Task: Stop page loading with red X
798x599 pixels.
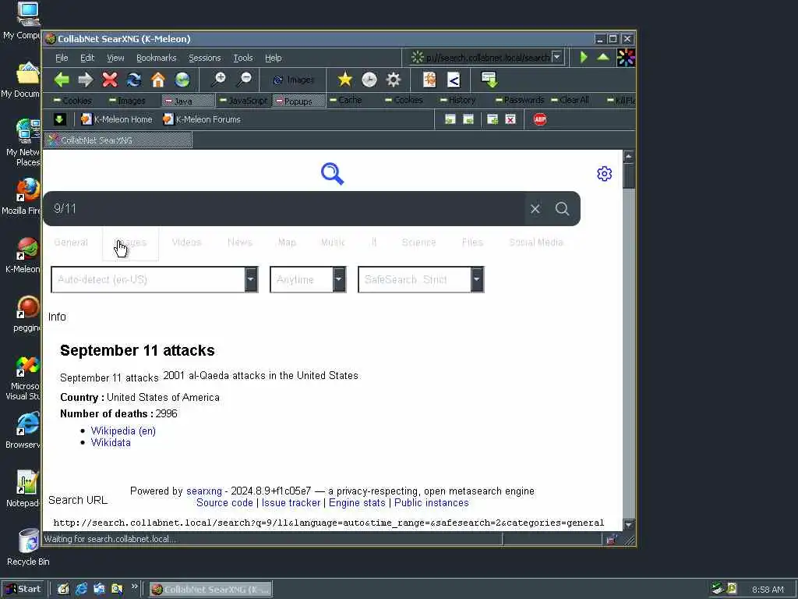Action: [110, 80]
